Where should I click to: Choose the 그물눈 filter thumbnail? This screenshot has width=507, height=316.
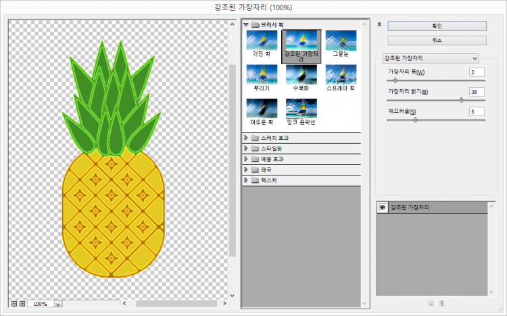pos(341,41)
